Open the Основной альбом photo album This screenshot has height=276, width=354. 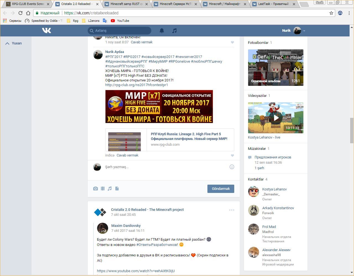point(276,68)
